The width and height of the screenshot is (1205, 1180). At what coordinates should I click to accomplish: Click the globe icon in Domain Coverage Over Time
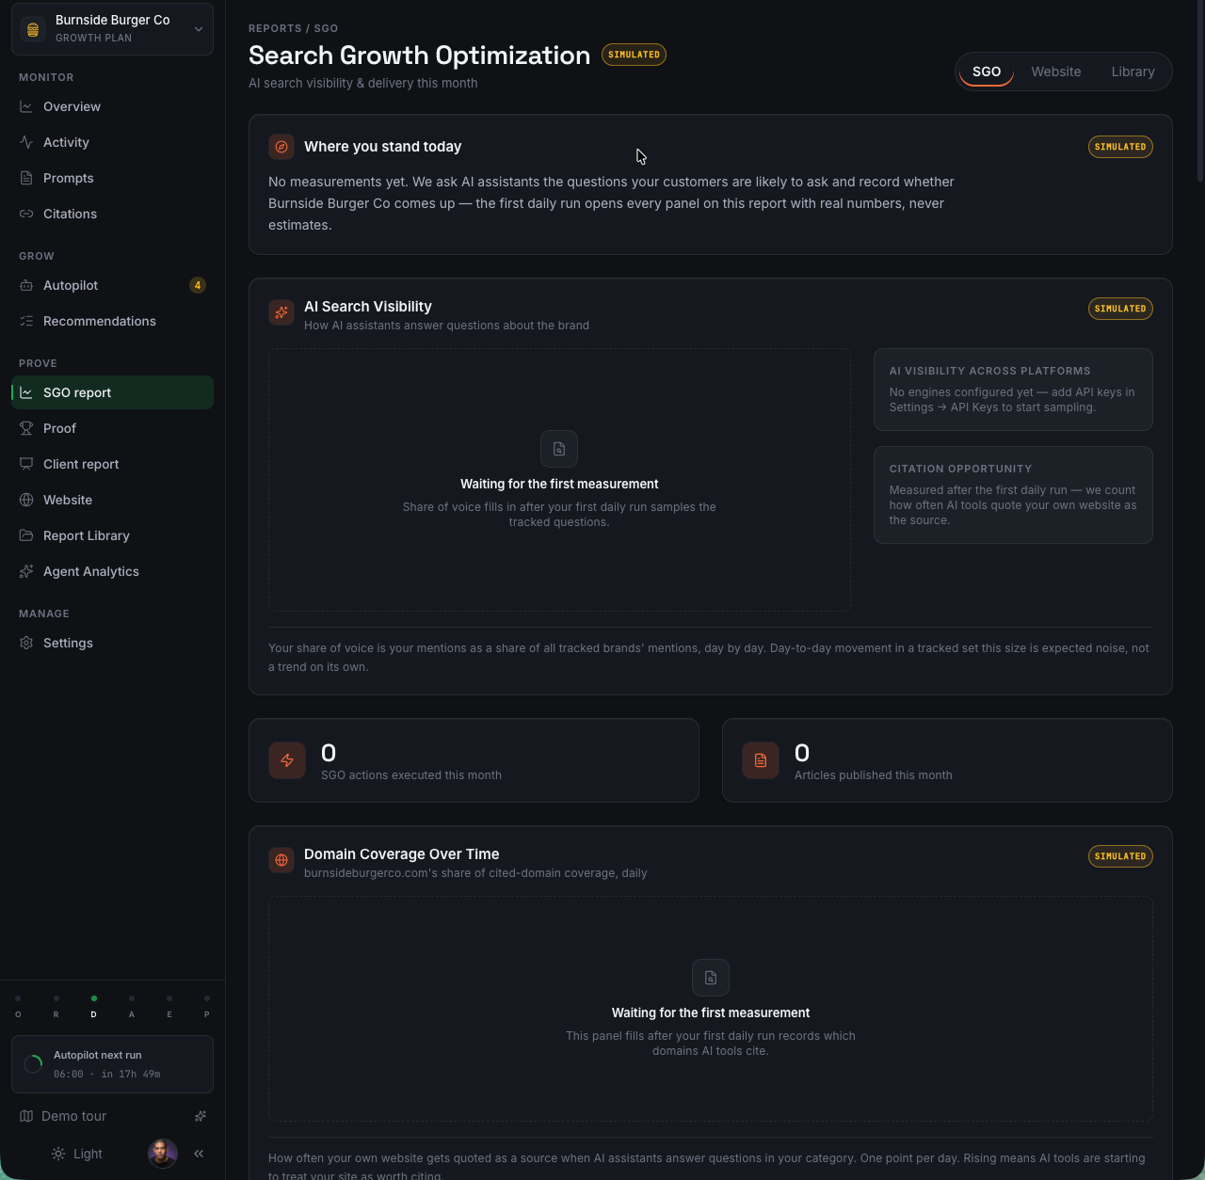[281, 860]
